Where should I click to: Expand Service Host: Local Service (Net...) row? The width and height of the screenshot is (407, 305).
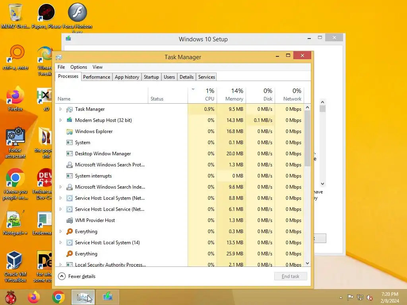(60, 209)
